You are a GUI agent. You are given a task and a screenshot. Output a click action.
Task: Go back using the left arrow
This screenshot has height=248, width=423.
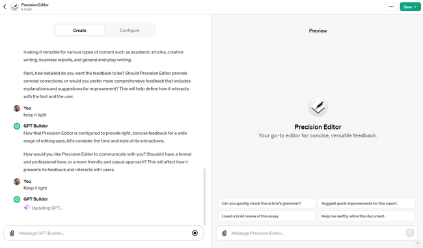pyautogui.click(x=5, y=7)
